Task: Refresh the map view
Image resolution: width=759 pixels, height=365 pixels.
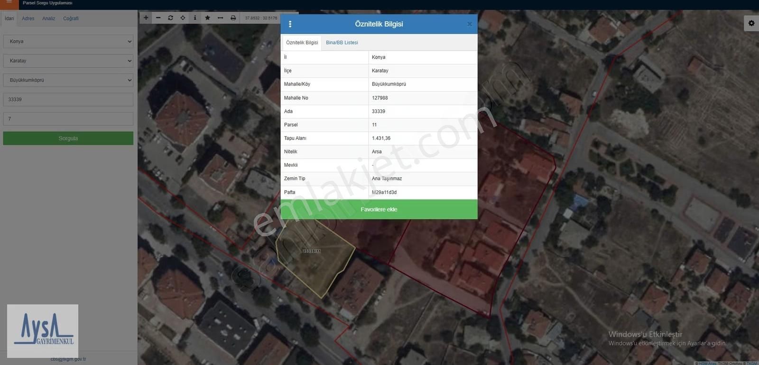Action: pyautogui.click(x=170, y=18)
